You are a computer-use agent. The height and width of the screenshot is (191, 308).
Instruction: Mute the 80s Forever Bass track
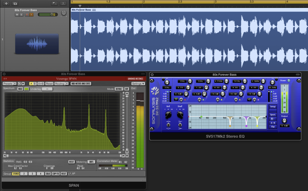coord(17,15)
